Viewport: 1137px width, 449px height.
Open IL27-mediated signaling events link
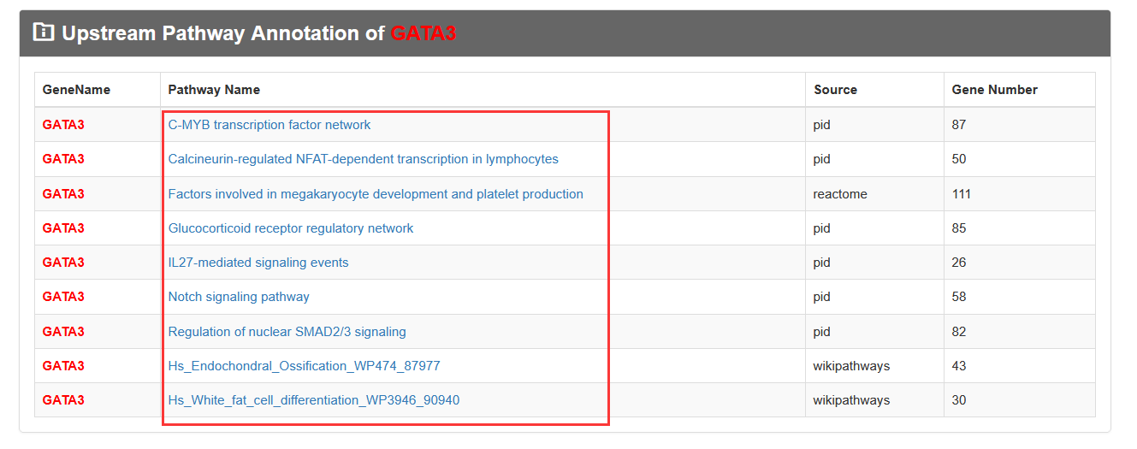258,263
